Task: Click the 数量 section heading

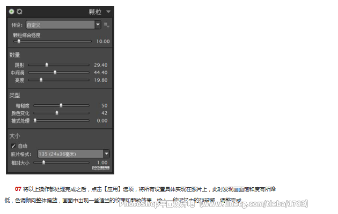Action: coord(14,55)
